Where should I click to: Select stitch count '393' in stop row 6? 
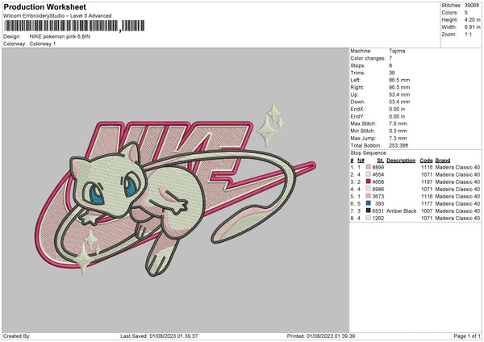pyautogui.click(x=380, y=204)
